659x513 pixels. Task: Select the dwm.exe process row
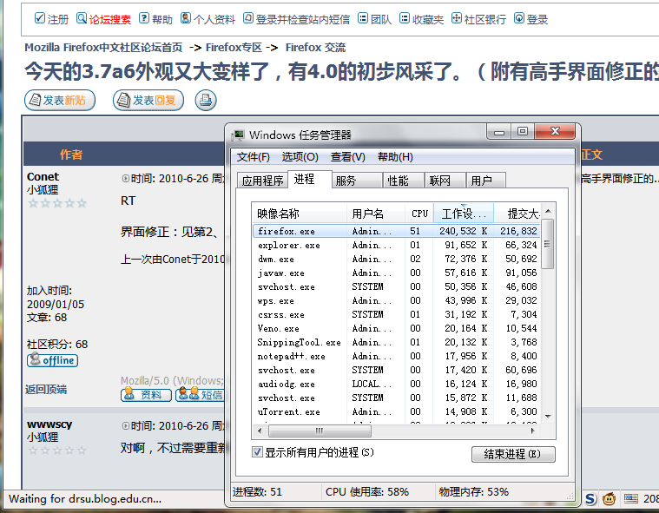click(397, 259)
